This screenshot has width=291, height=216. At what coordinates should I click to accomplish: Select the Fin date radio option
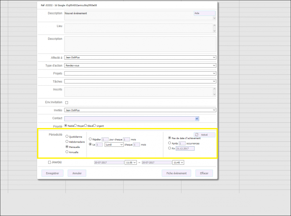click(170, 148)
